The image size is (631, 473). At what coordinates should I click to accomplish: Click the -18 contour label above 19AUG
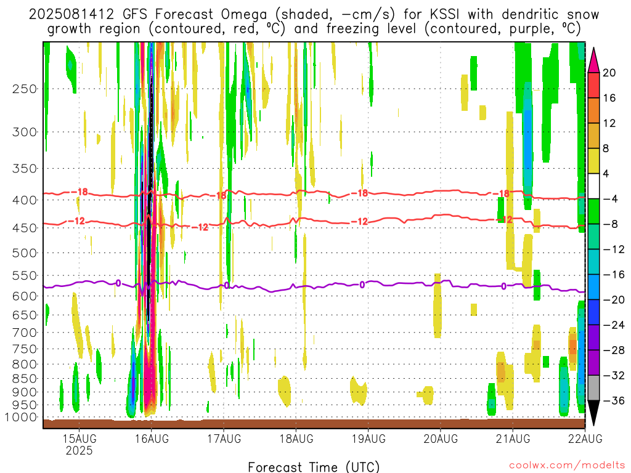pos(359,193)
